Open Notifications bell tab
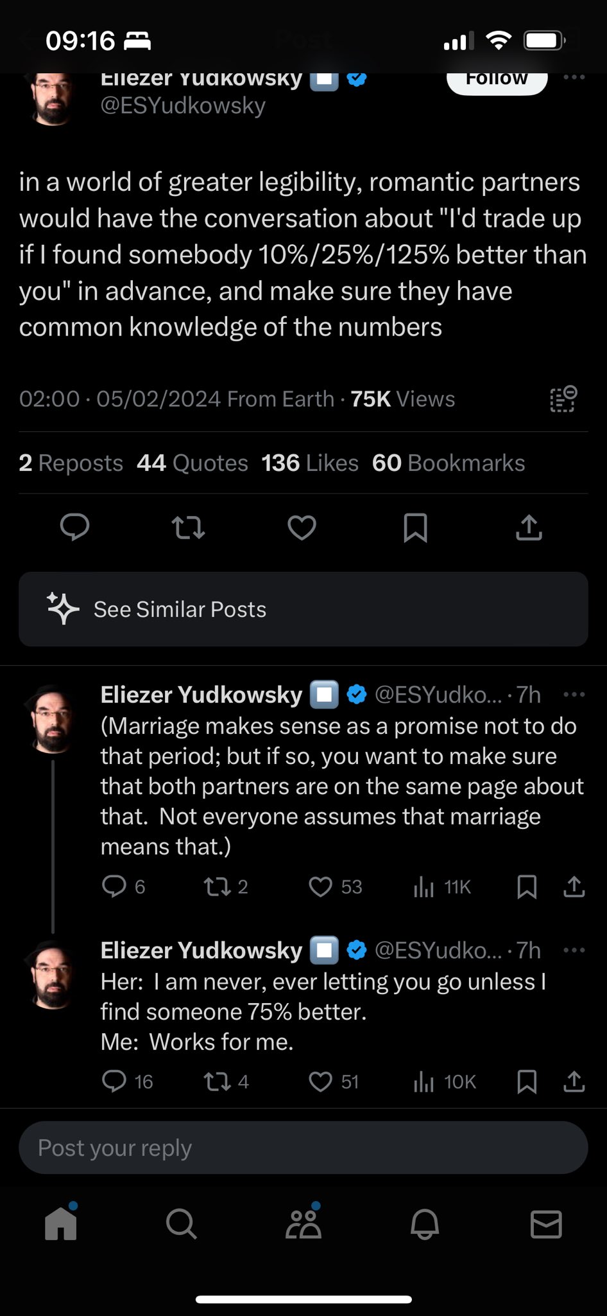Image resolution: width=607 pixels, height=1316 pixels. [425, 1224]
